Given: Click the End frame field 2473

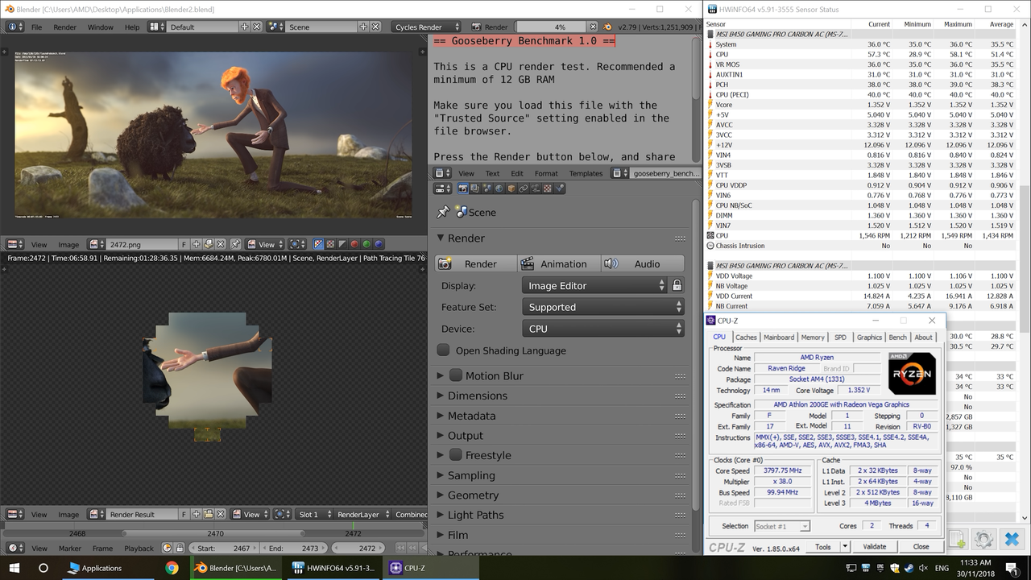Looking at the screenshot, I should 295,548.
